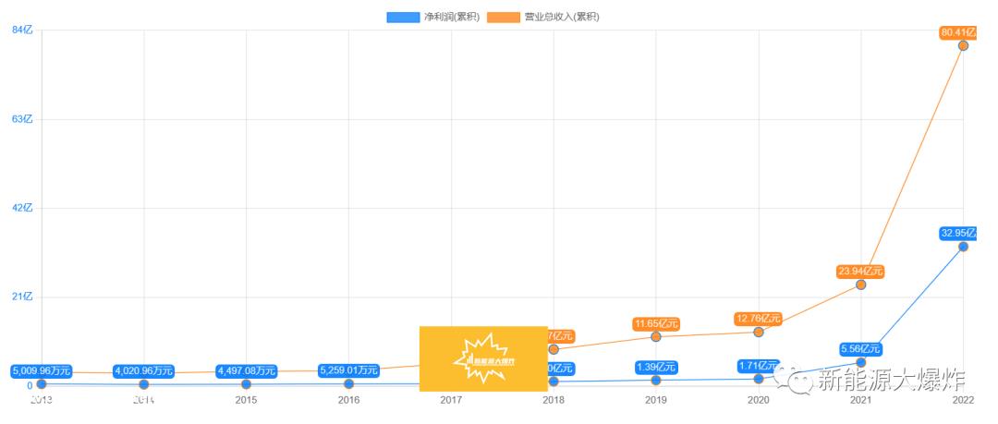The width and height of the screenshot is (998, 424).
Task: Click the orange 营业总收入 legend color swatch
Action: pos(504,18)
